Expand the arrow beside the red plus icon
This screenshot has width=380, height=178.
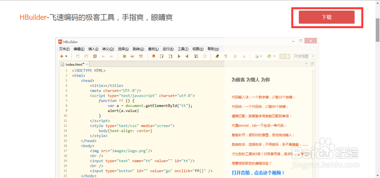pos(66,57)
